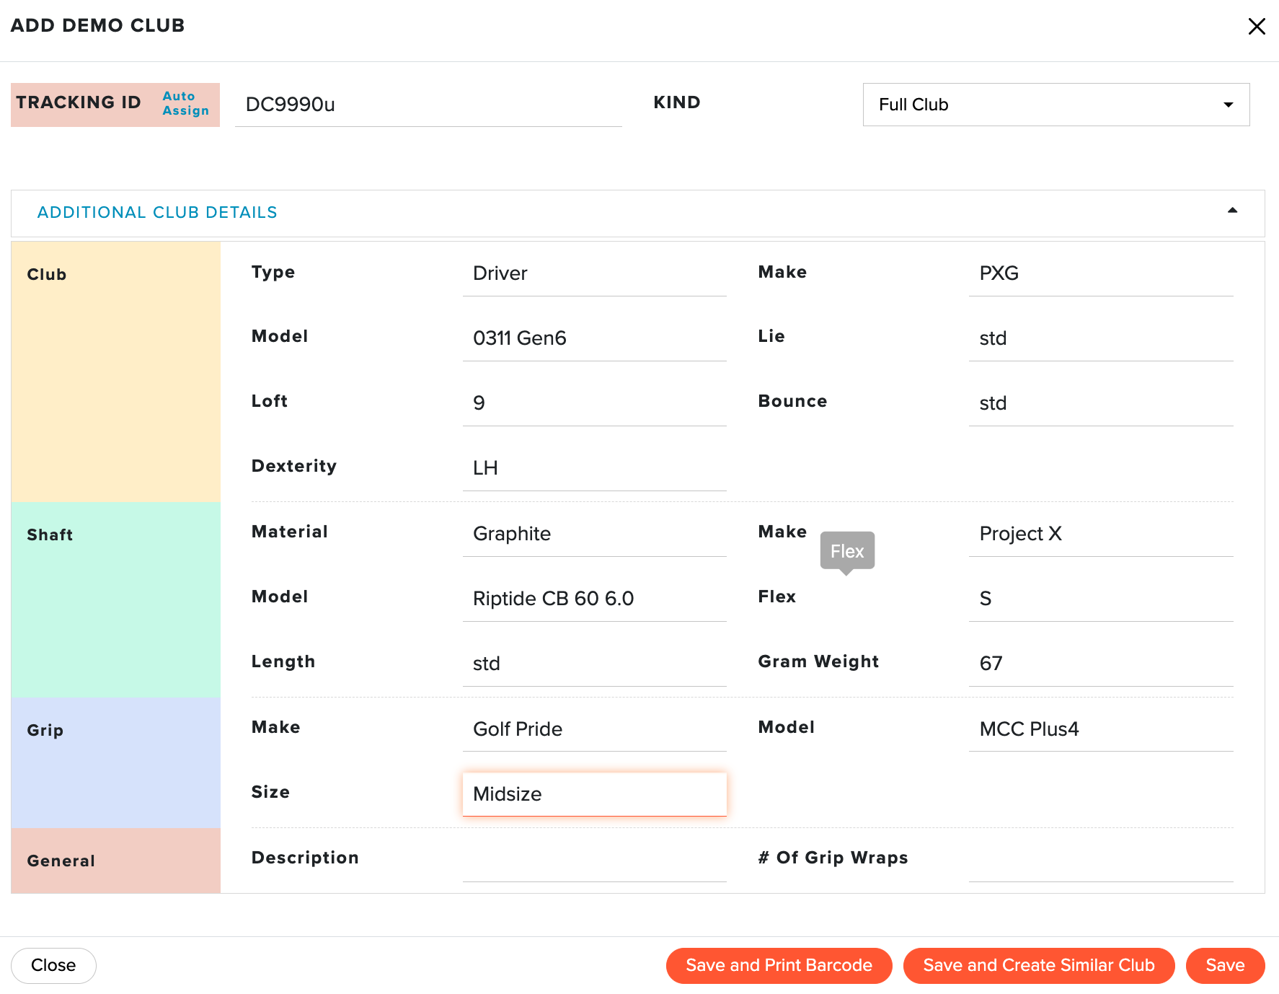The width and height of the screenshot is (1279, 994).
Task: Click the KIND label
Action: [x=677, y=102]
